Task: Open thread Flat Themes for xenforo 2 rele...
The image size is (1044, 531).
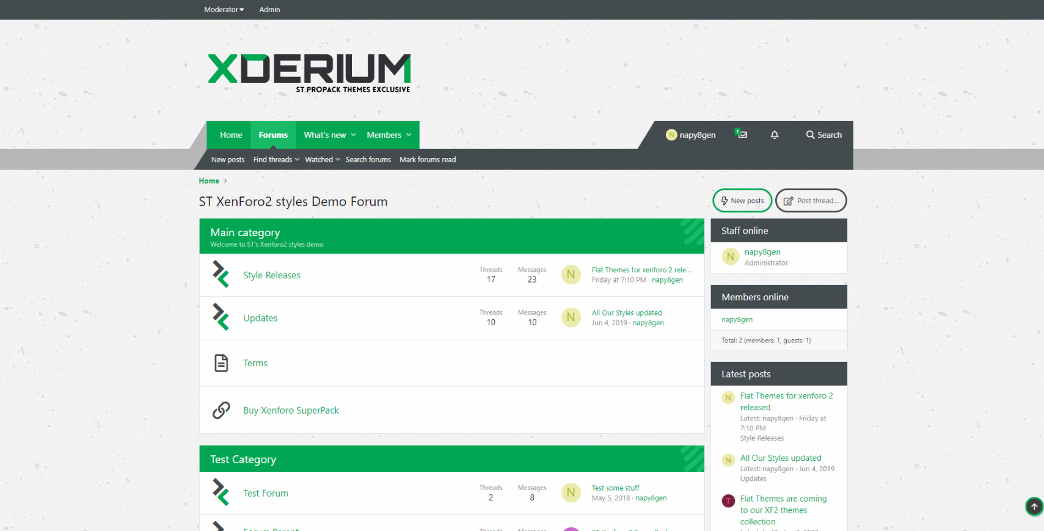Action: point(641,270)
